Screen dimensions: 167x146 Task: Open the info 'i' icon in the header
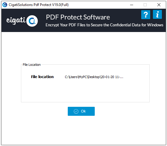click(x=157, y=14)
